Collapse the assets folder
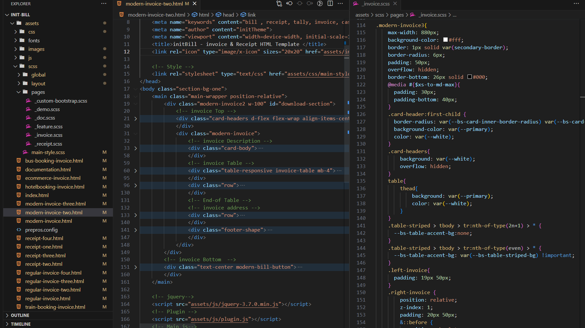 (12, 23)
